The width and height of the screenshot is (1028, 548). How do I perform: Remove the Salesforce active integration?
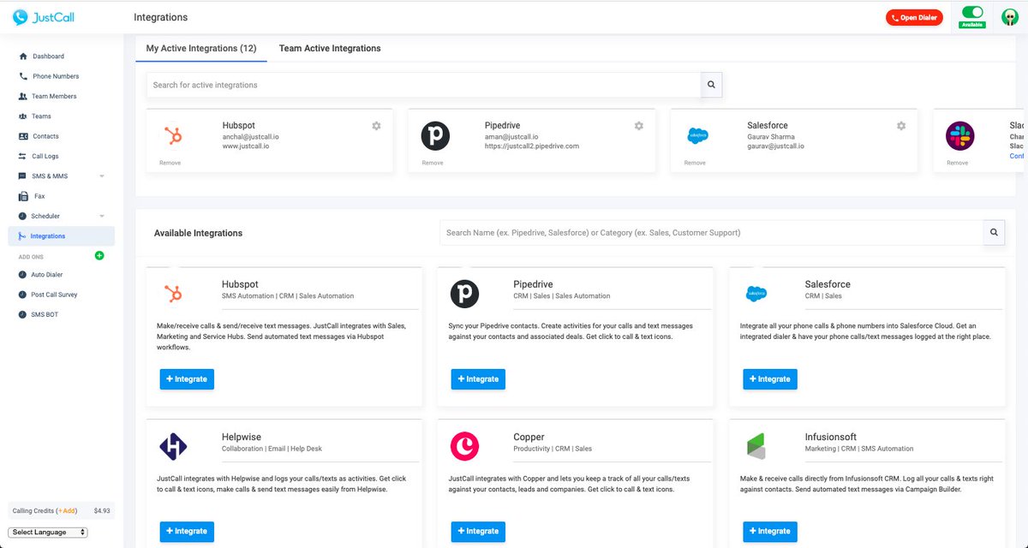pos(695,163)
